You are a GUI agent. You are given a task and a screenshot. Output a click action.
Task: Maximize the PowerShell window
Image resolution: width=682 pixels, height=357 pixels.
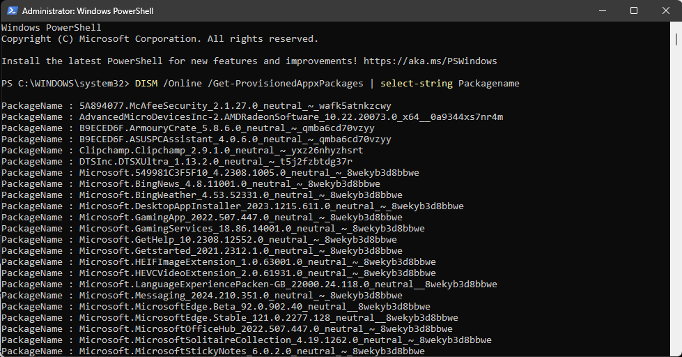click(x=634, y=10)
